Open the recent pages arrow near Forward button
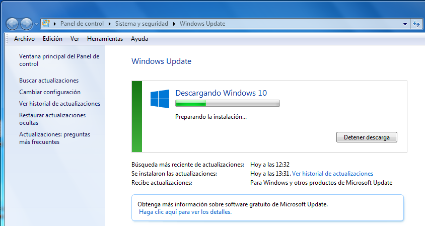This screenshot has height=226, width=425. coord(36,24)
